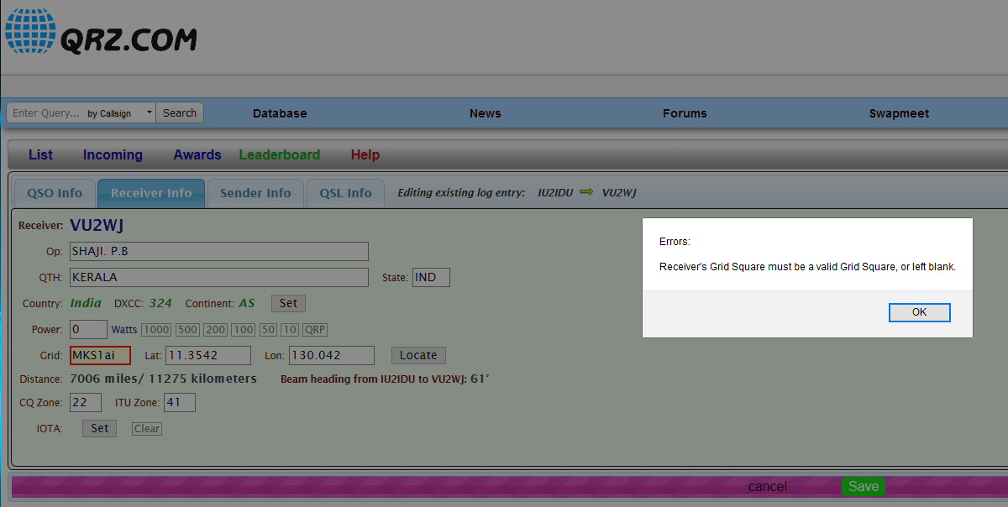Screen dimensions: 1008x507
Task: Click the IOTA Set button
Action: coord(100,428)
